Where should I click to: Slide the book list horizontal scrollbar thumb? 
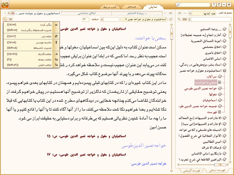click(x=220, y=165)
